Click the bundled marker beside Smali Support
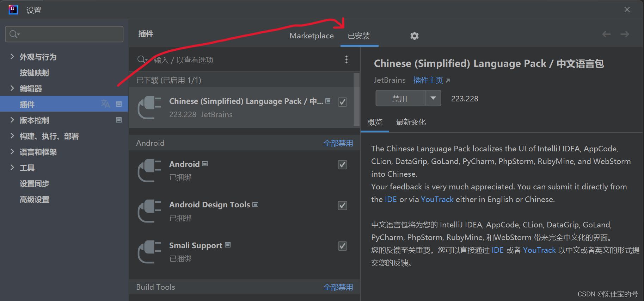Viewport: 644px width, 301px height. (228, 245)
